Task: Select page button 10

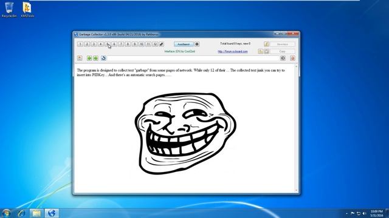Action: pyautogui.click(x=142, y=44)
